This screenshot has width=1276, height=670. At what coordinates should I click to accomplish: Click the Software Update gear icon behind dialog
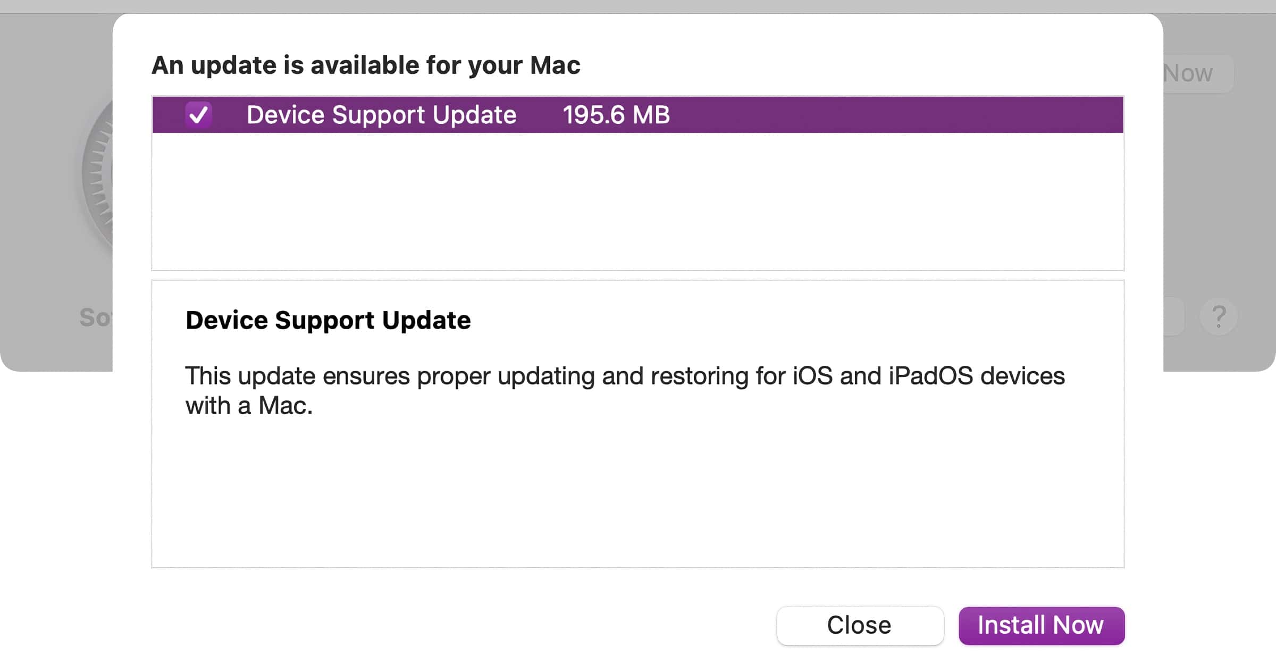pyautogui.click(x=98, y=175)
